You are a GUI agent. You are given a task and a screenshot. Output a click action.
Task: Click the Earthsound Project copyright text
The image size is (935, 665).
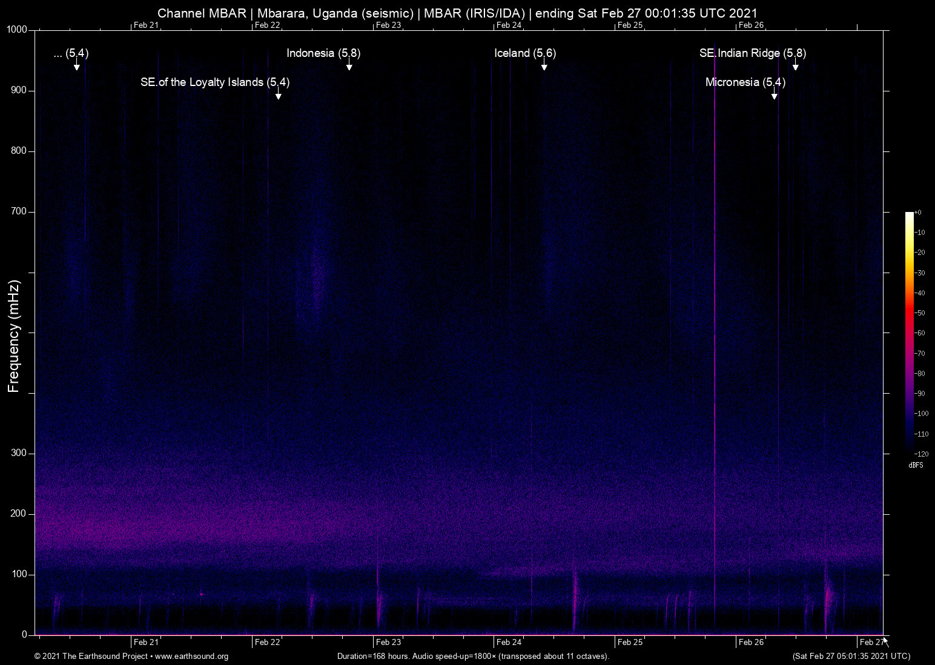point(91,657)
